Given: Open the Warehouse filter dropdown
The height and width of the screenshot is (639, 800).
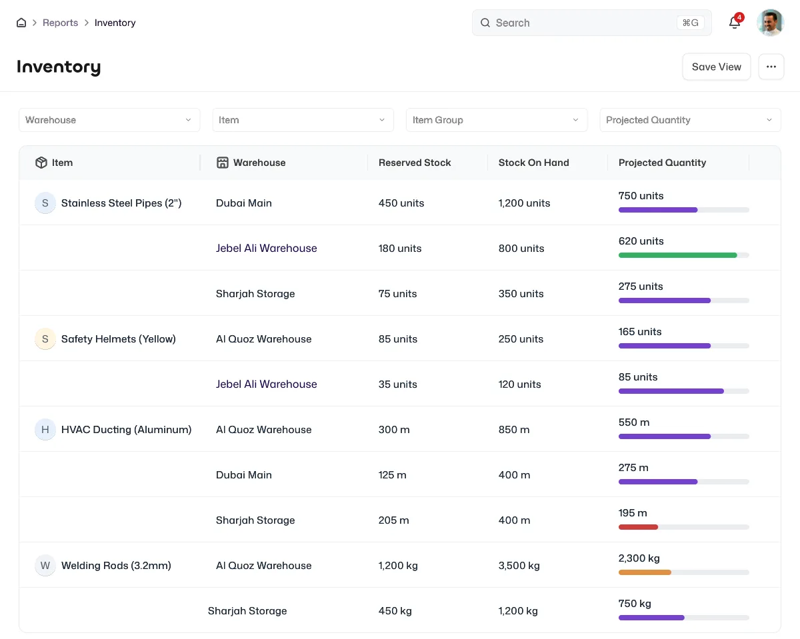Looking at the screenshot, I should pos(109,120).
